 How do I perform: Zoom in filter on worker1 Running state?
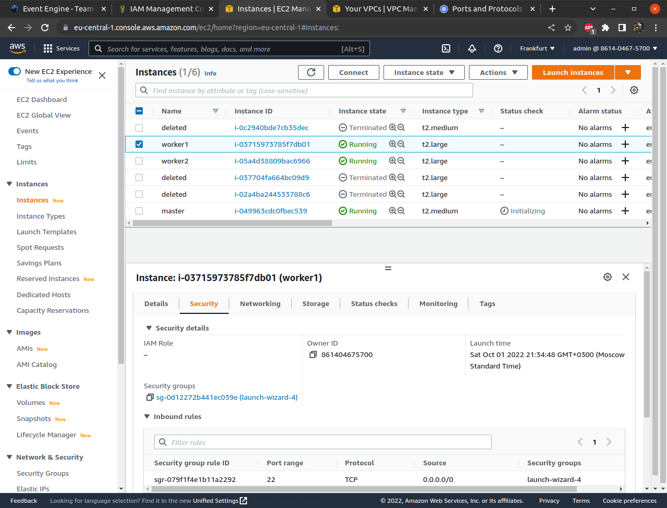tap(392, 144)
